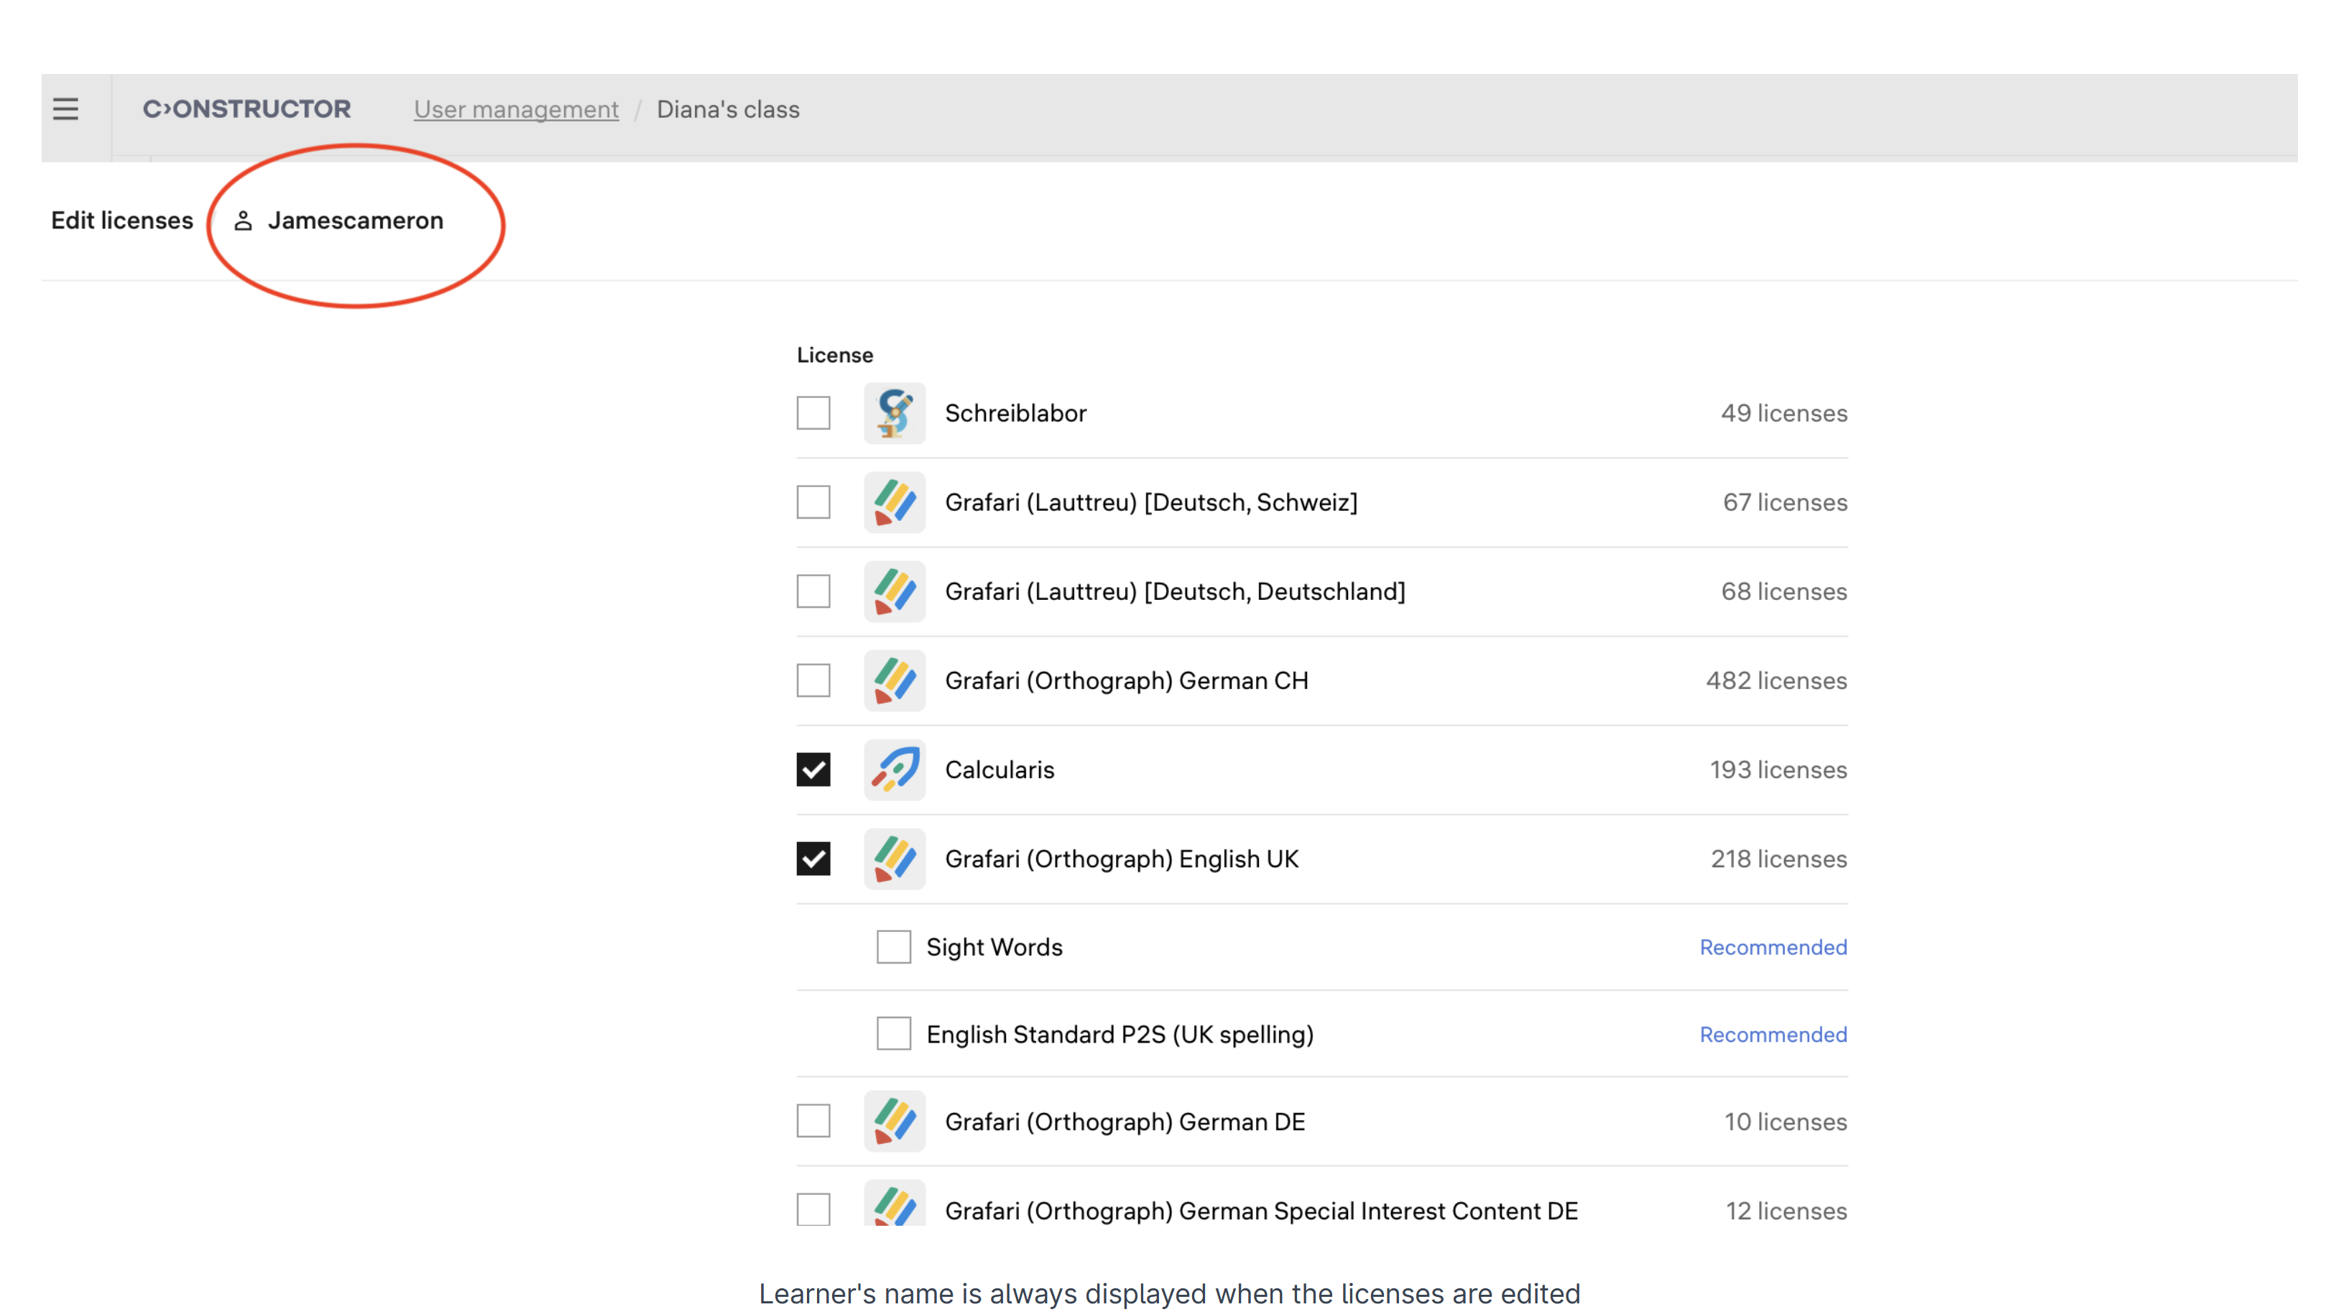Click Diana's class breadcrumb item
The height and width of the screenshot is (1312, 2336).
coord(728,110)
